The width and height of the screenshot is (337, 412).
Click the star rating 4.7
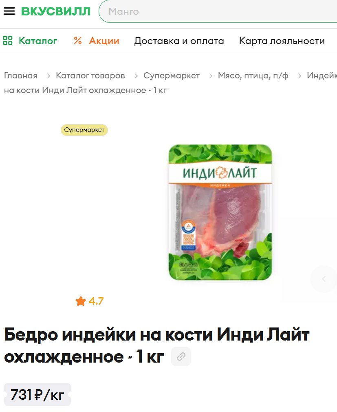pos(90,301)
